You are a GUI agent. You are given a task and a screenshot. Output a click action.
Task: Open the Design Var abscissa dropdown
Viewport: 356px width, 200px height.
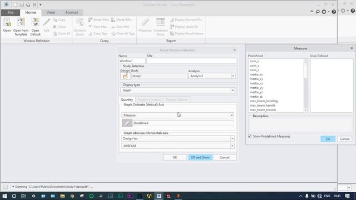[232, 138]
